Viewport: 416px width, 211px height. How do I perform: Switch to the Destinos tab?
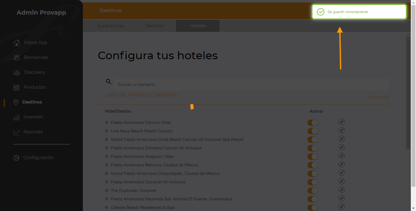click(154, 26)
